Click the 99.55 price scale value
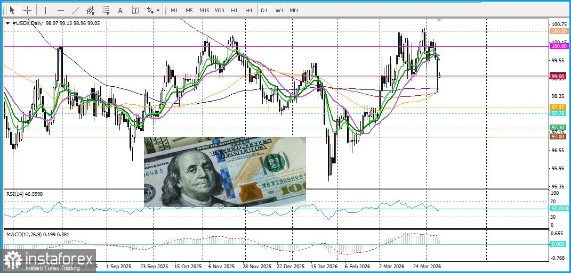Image resolution: width=571 pixels, height=273 pixels. [x=558, y=60]
